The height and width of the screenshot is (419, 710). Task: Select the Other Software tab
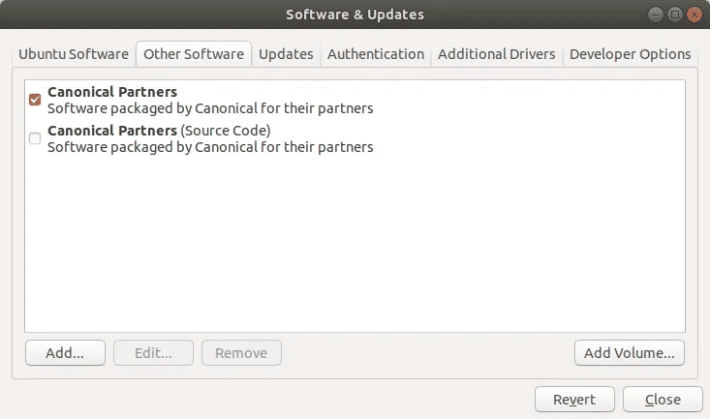pos(194,54)
